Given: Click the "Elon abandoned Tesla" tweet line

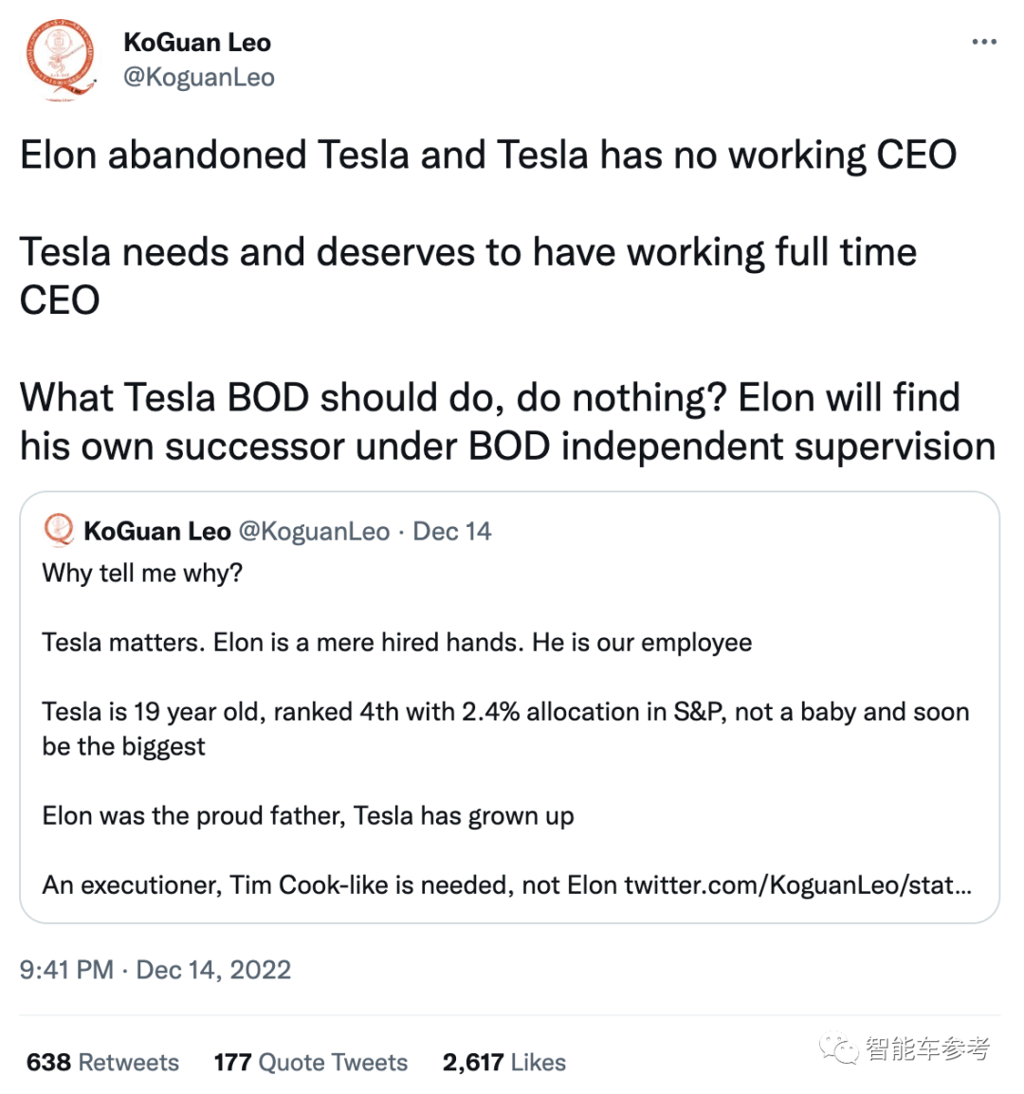Looking at the screenshot, I should point(488,155).
